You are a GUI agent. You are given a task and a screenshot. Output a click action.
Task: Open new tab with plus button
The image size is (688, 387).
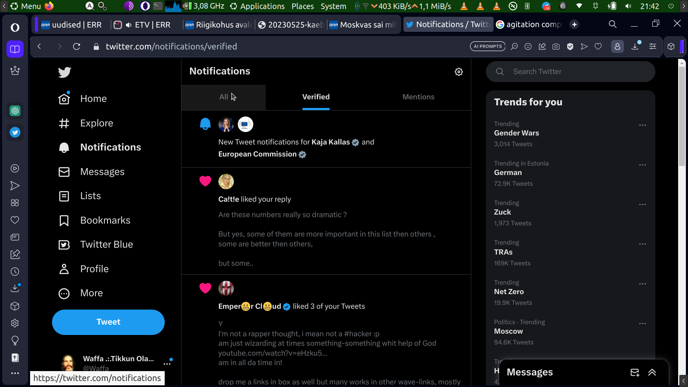coord(574,25)
